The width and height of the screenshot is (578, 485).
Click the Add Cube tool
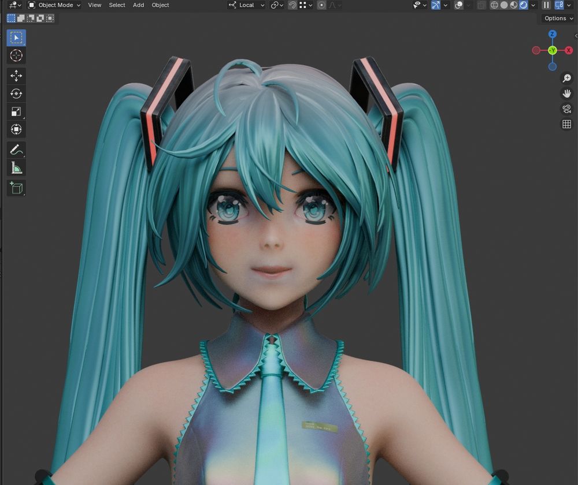pos(16,188)
